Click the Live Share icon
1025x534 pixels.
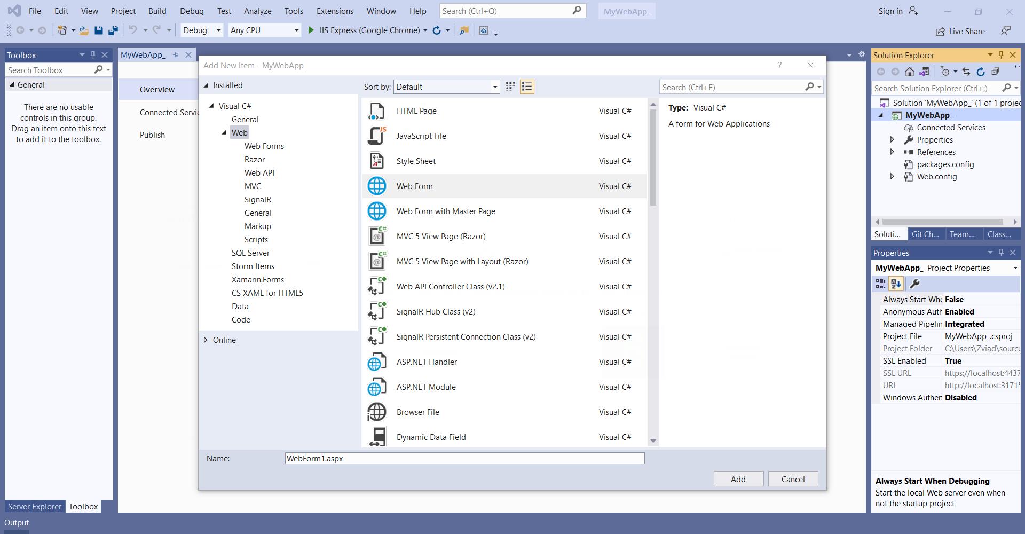[x=940, y=32]
